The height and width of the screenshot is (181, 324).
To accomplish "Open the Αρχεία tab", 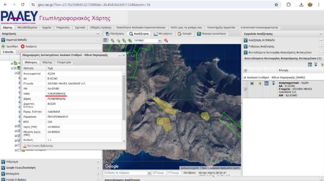I will pyautogui.click(x=47, y=28).
